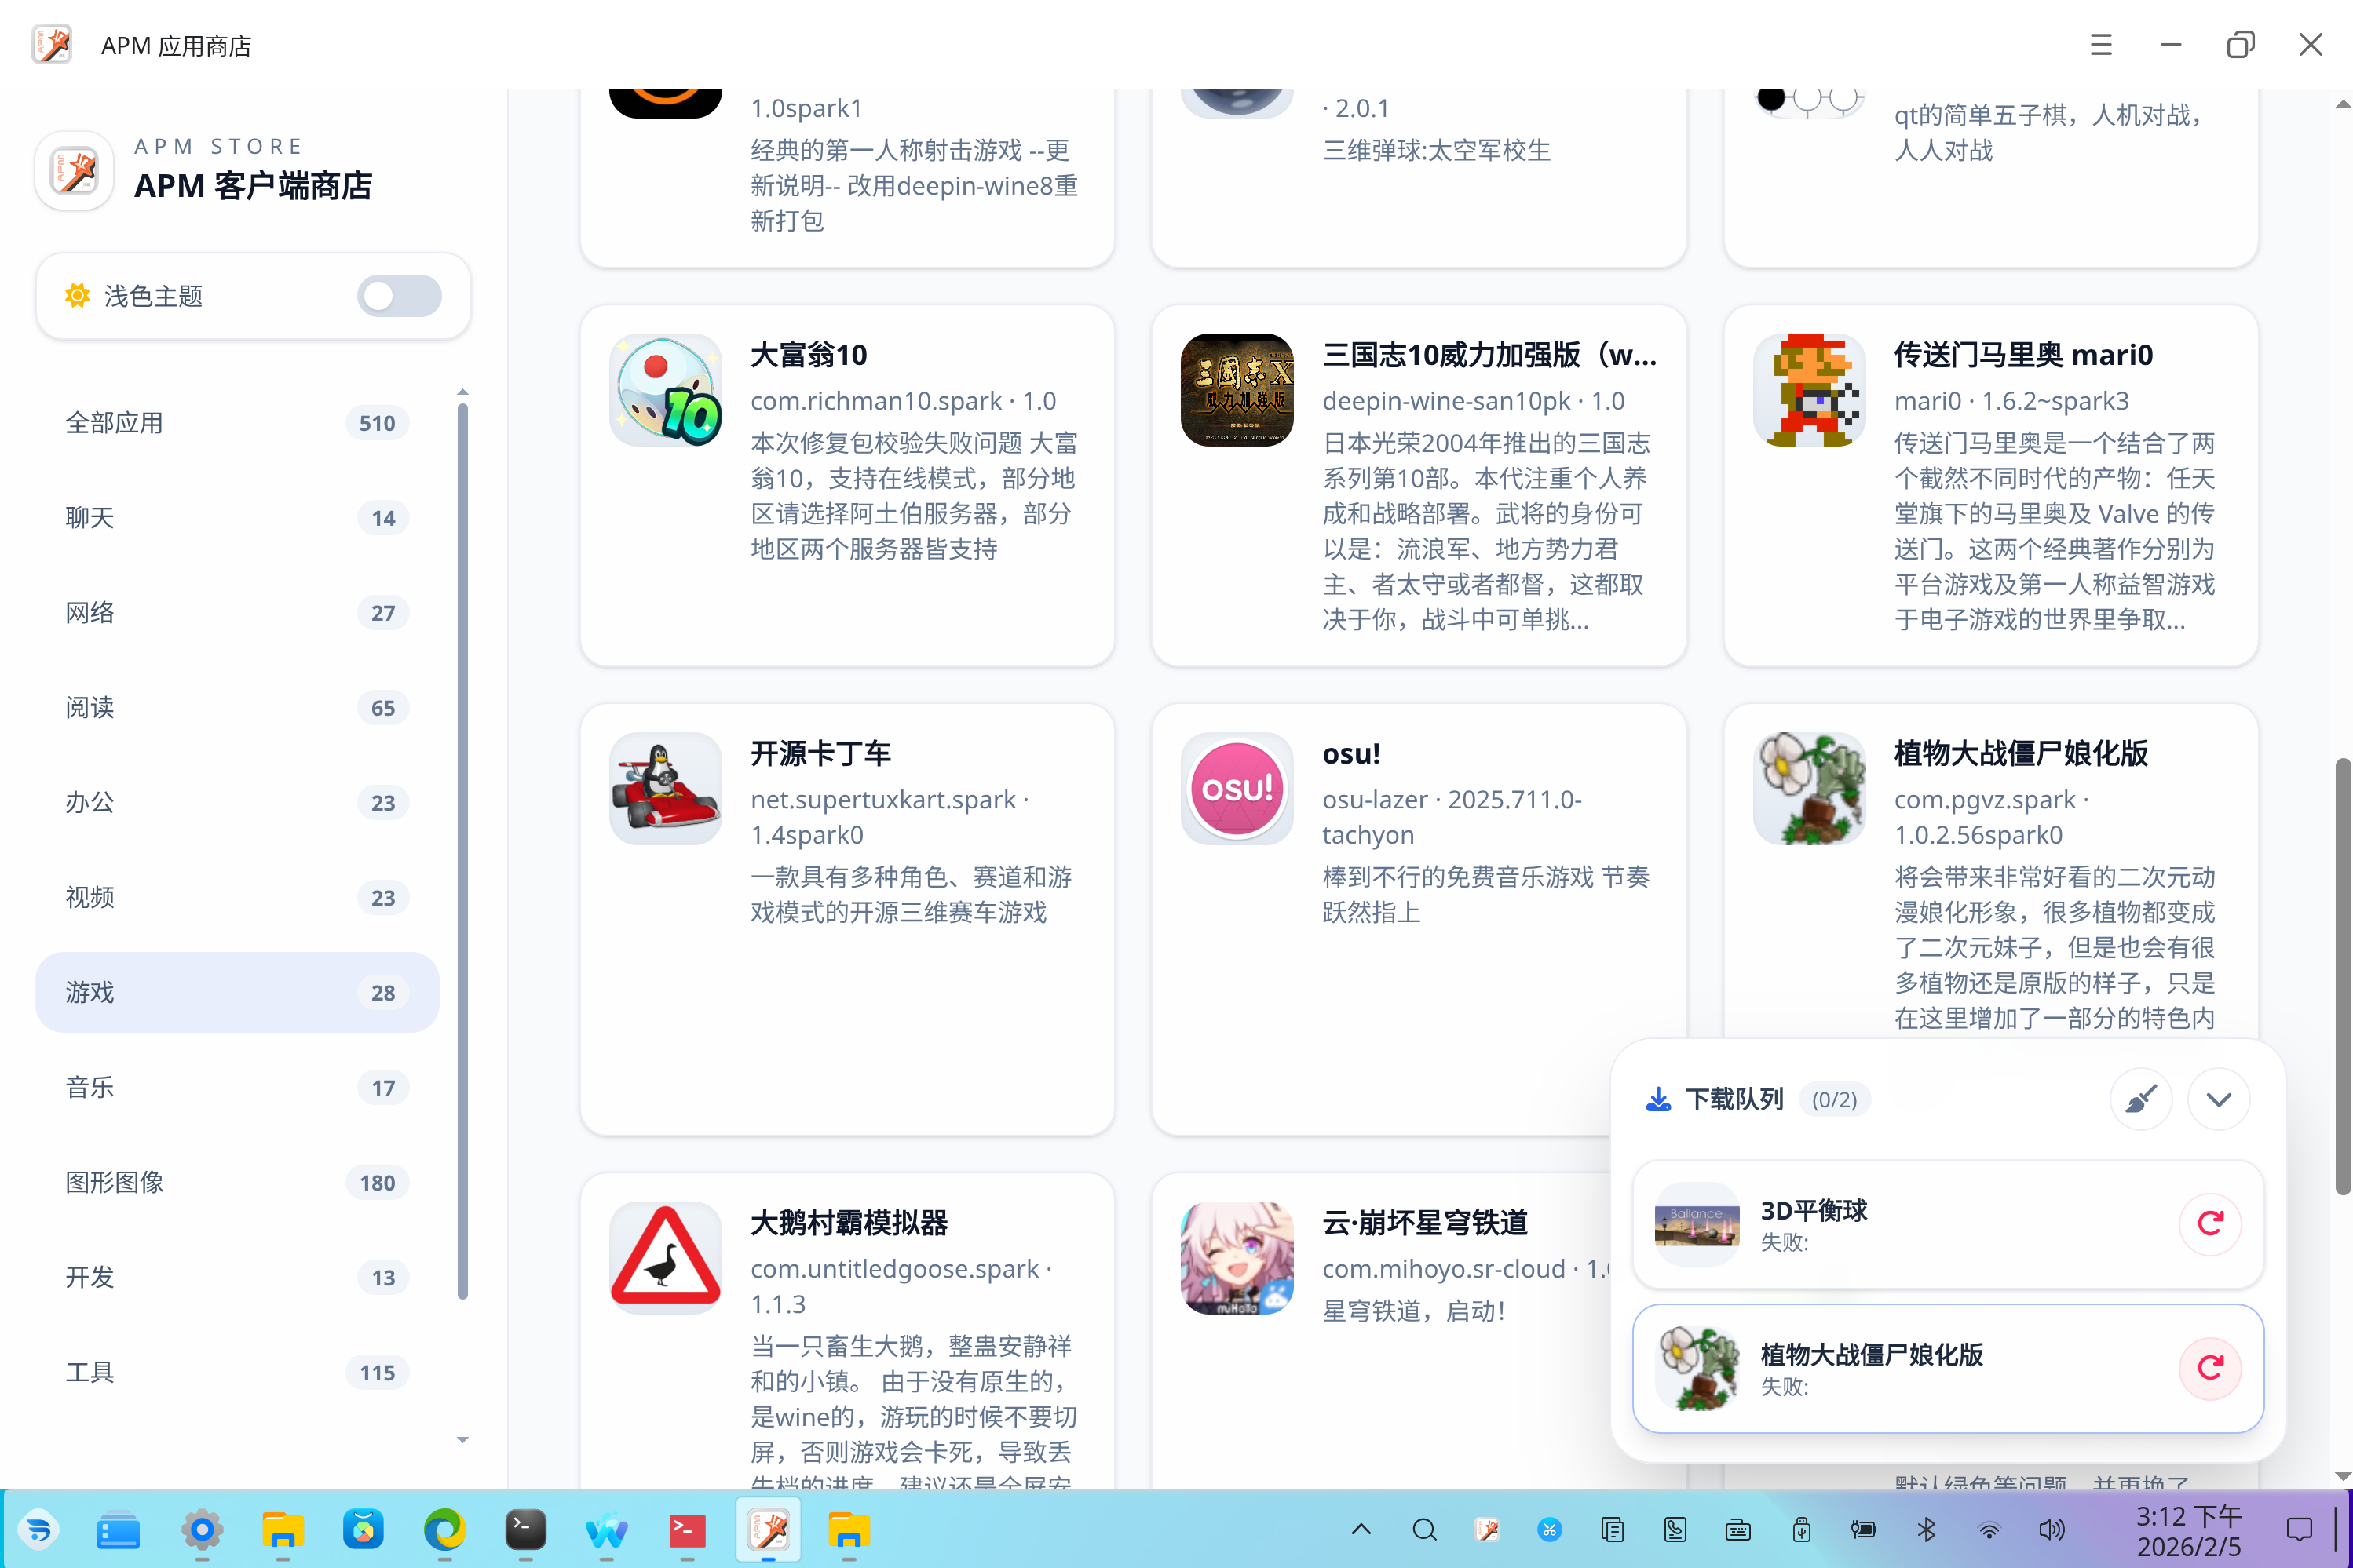Click the down arrow below the category list
This screenshot has height=1568, width=2353.
click(x=462, y=1440)
